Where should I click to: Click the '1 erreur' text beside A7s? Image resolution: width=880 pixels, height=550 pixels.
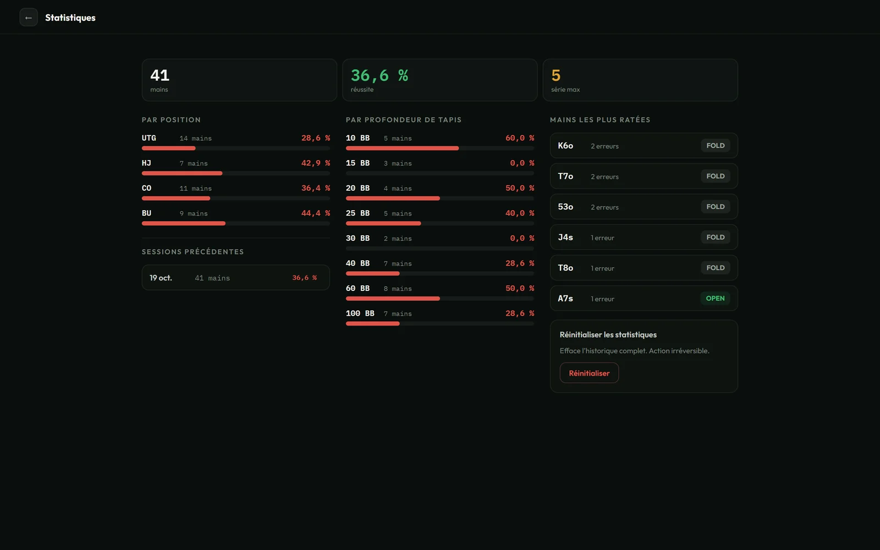tap(602, 299)
